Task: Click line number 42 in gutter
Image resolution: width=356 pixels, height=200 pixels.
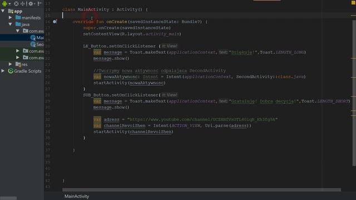Action: pos(47,181)
